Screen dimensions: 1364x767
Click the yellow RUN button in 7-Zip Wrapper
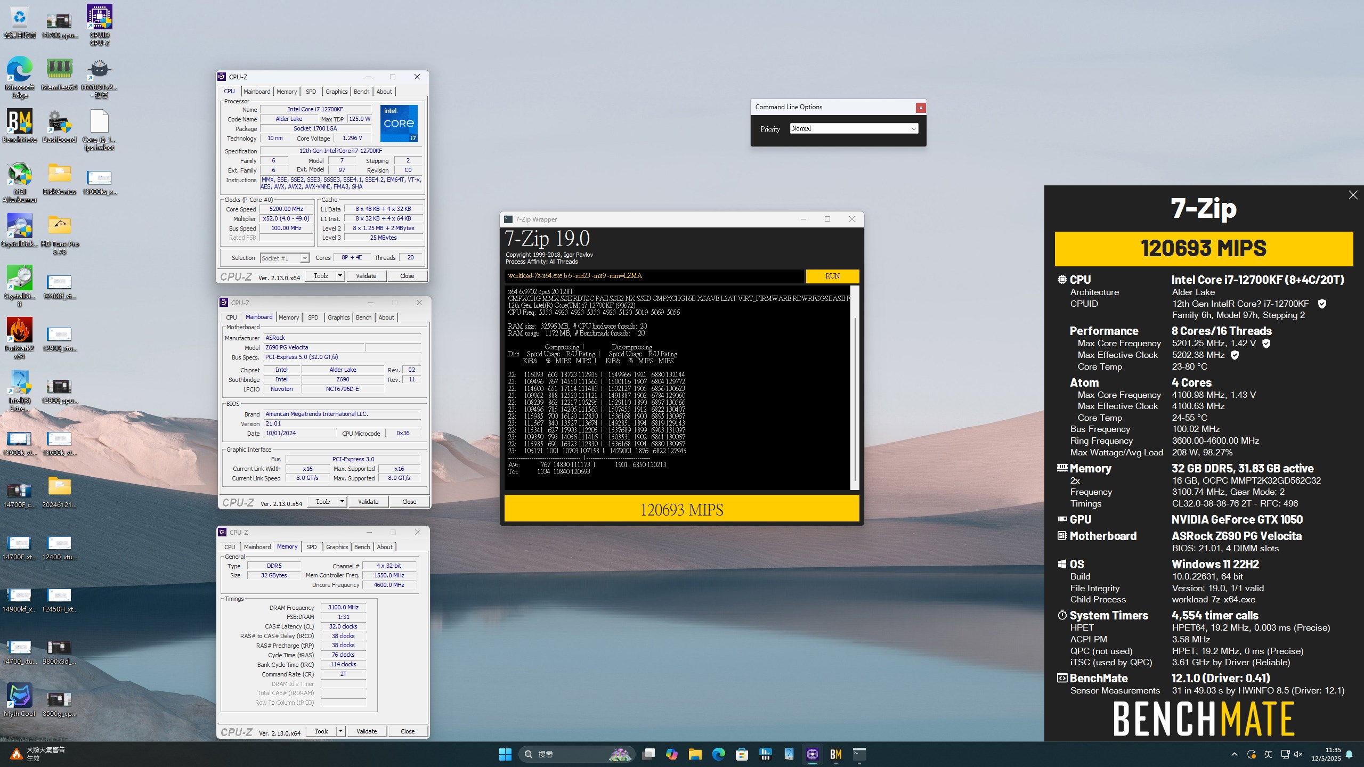[x=832, y=276]
